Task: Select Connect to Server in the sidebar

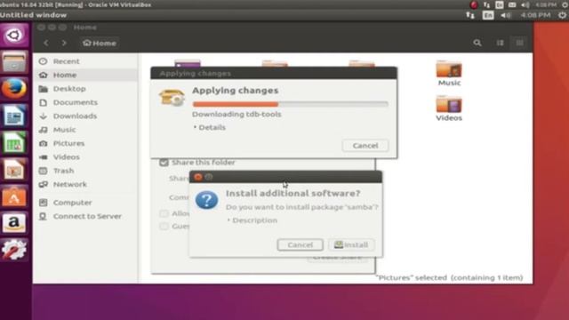Action: point(85,216)
